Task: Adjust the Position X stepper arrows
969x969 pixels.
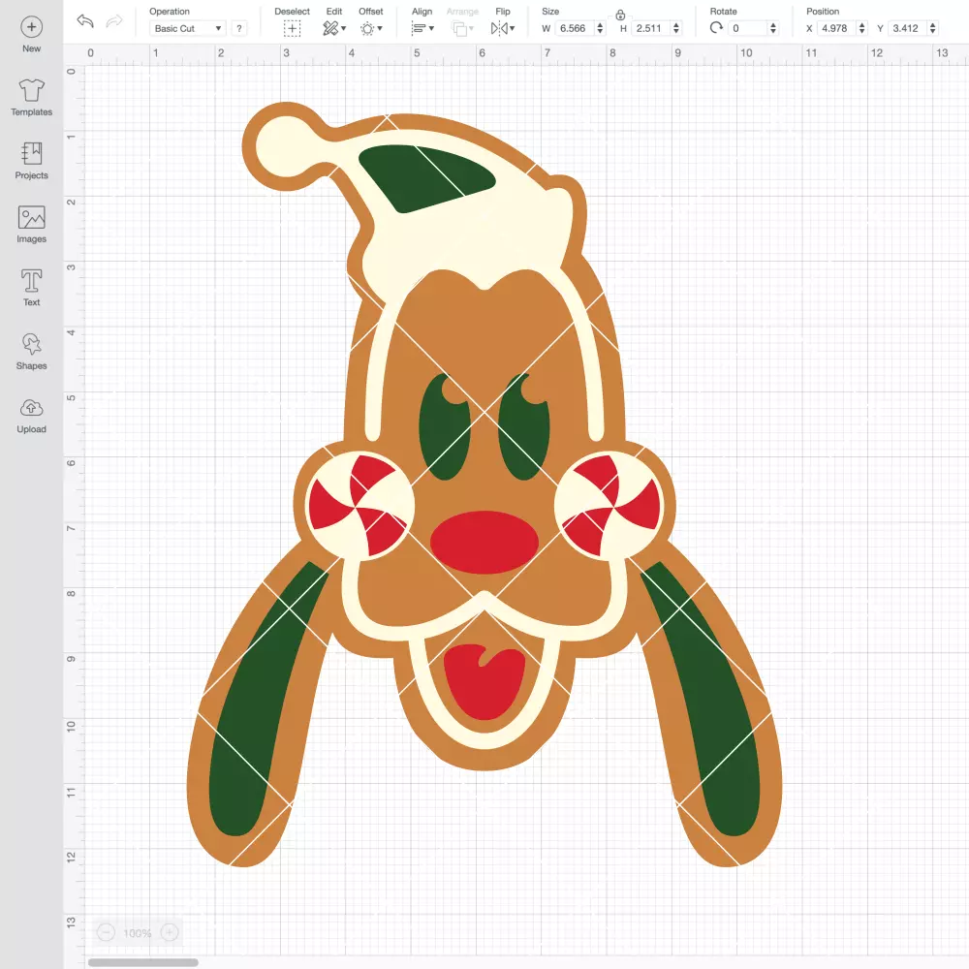Action: pyautogui.click(x=861, y=28)
